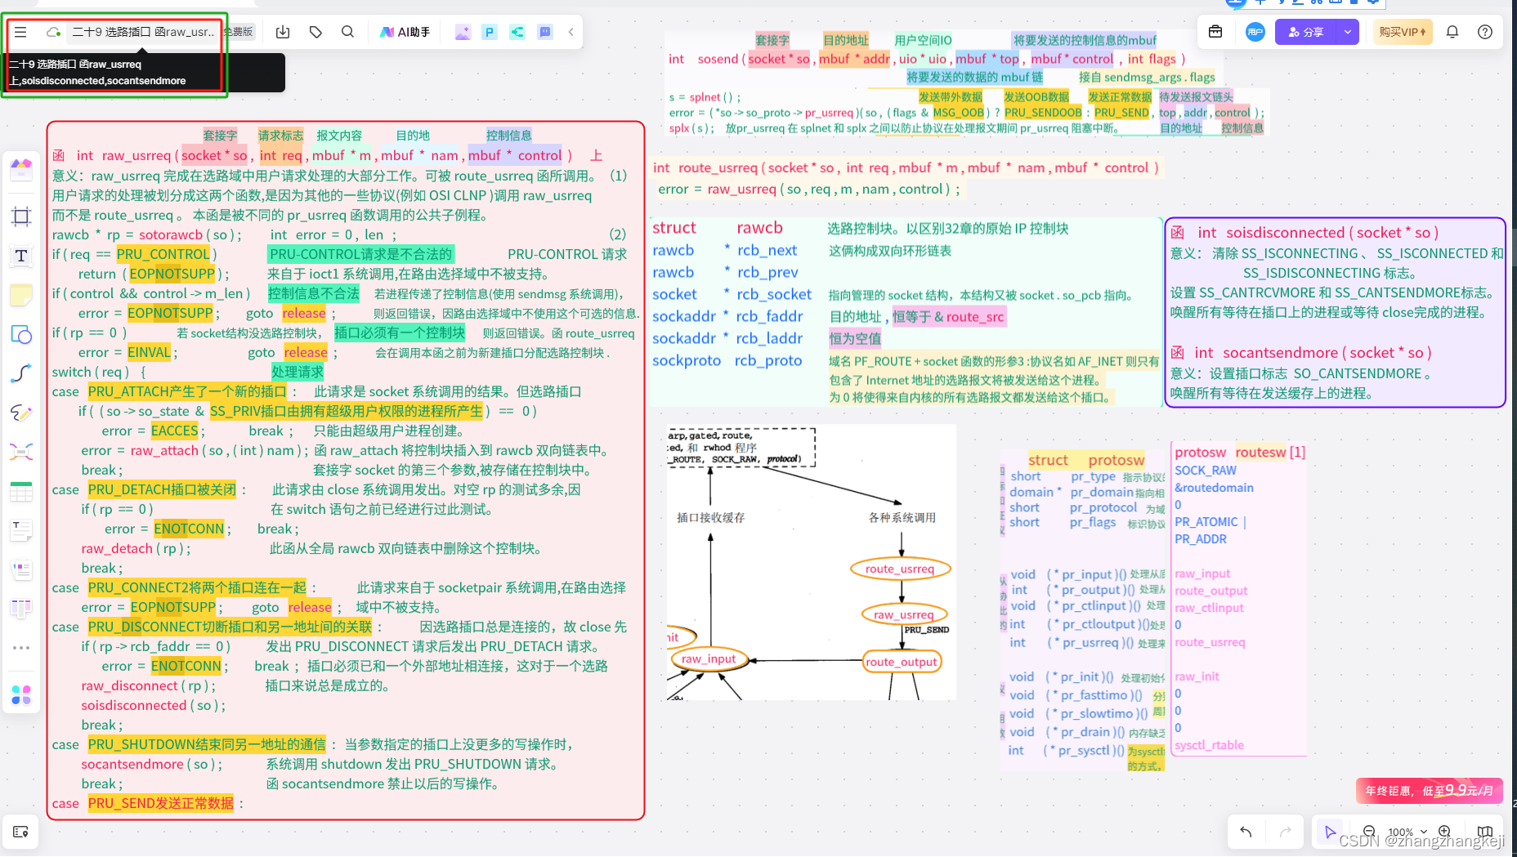Select the Kanban board tool
Image resolution: width=1517 pixels, height=857 pixels.
click(21, 609)
